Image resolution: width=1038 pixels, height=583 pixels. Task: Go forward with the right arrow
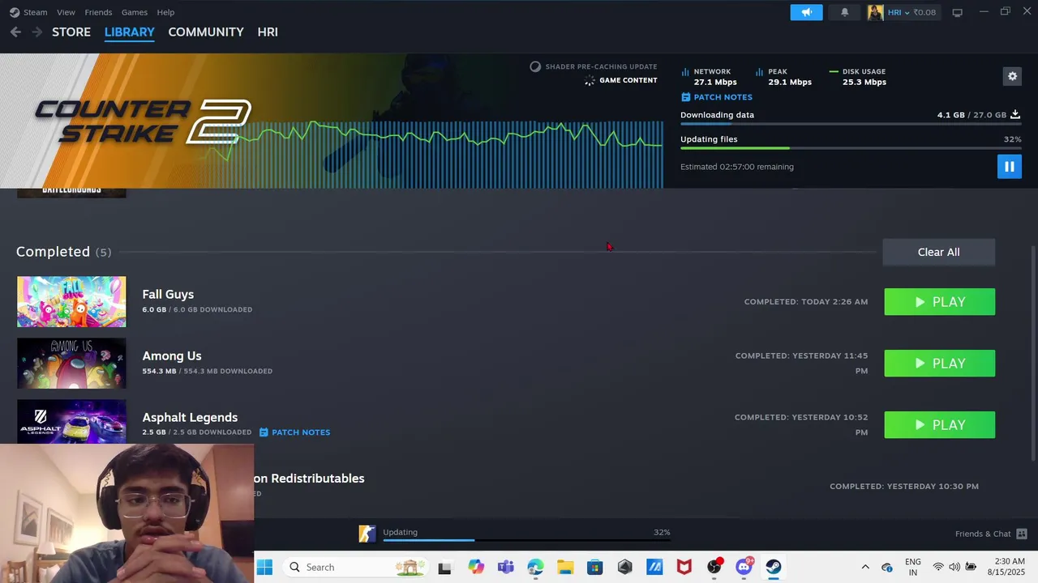[x=36, y=32]
